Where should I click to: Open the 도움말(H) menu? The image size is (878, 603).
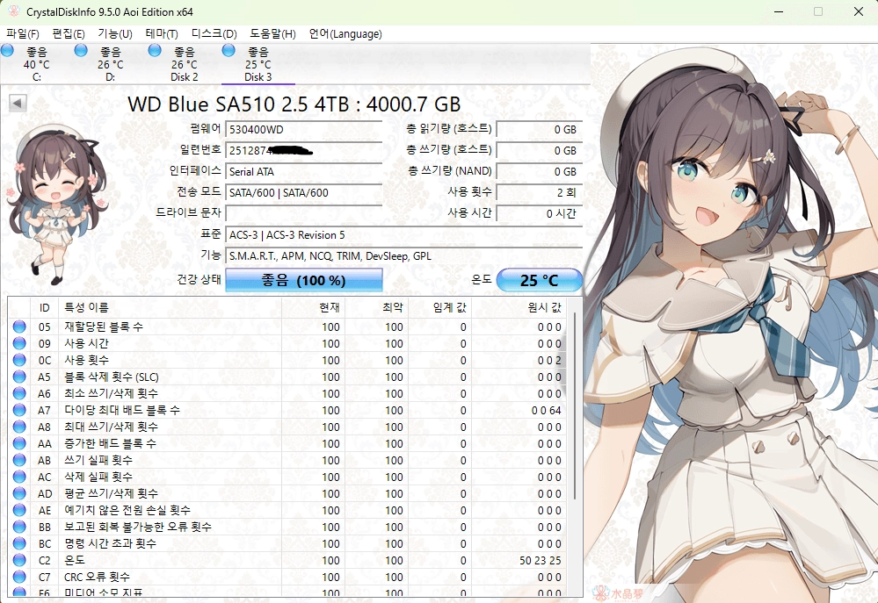click(x=272, y=33)
